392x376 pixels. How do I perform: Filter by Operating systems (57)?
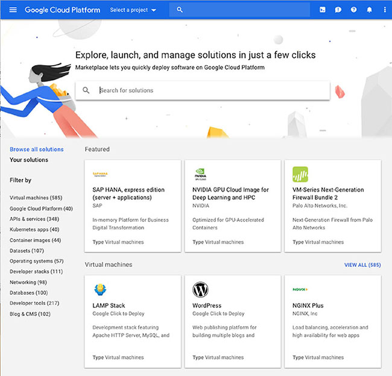(37, 261)
